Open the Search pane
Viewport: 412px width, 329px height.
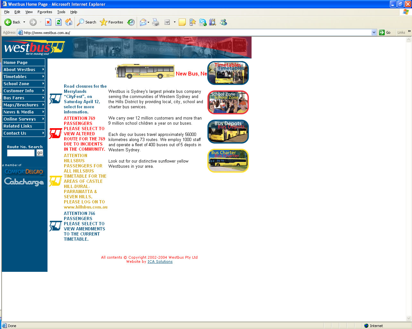coord(87,22)
